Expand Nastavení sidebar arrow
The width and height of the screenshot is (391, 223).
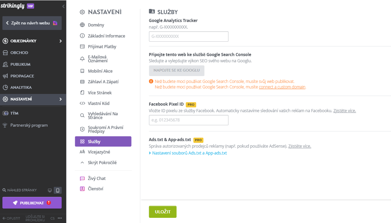(x=61, y=99)
